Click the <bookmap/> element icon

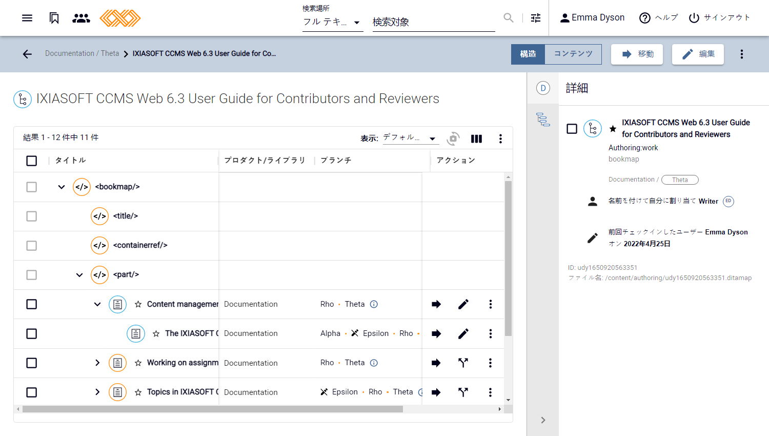pos(82,187)
